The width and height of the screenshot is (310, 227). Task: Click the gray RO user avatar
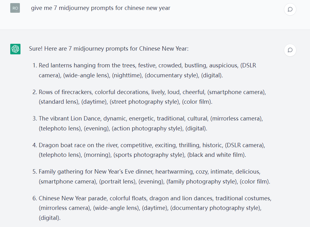click(x=15, y=8)
